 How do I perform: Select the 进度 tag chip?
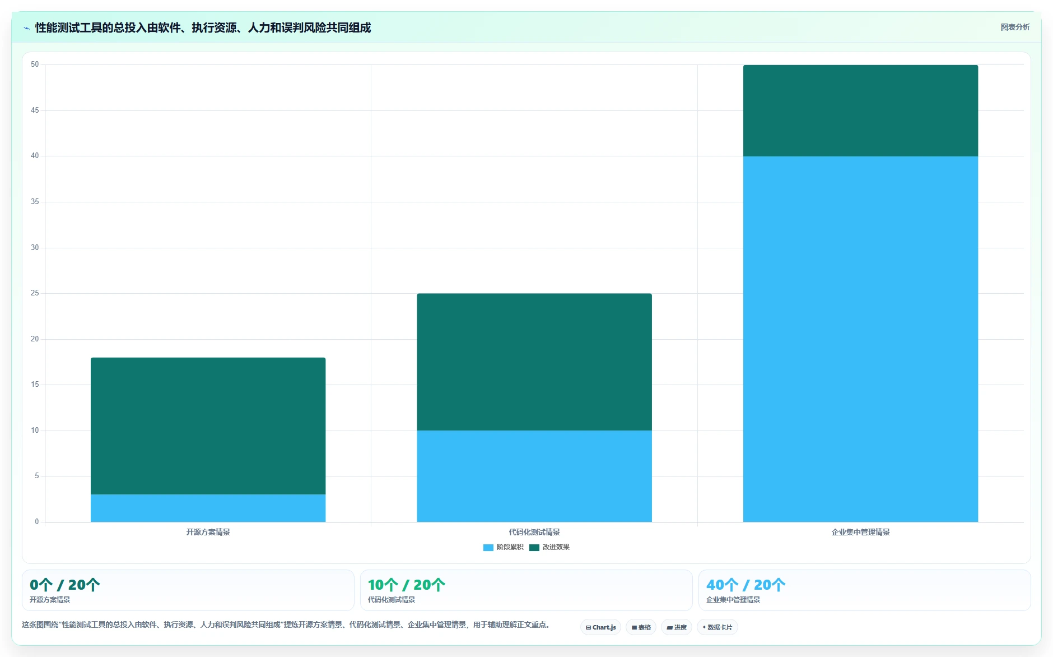tap(677, 627)
